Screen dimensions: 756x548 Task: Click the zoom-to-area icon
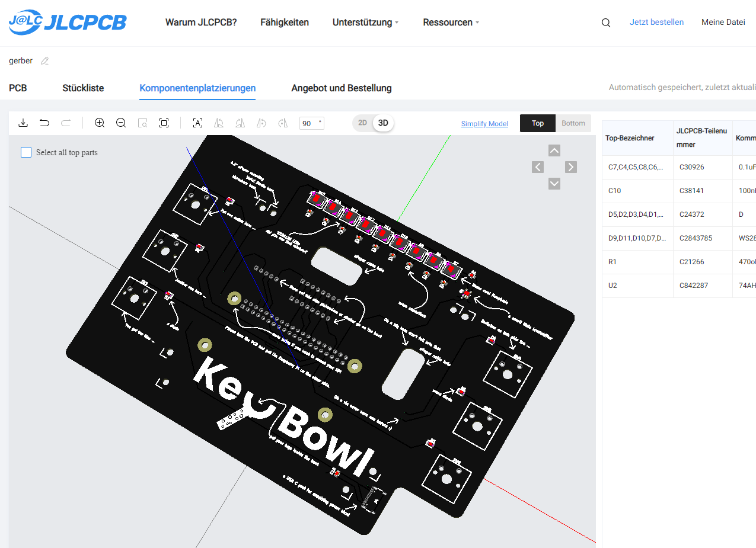tap(142, 123)
